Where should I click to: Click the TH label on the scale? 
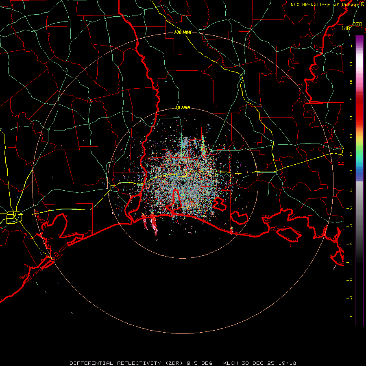[349, 317]
